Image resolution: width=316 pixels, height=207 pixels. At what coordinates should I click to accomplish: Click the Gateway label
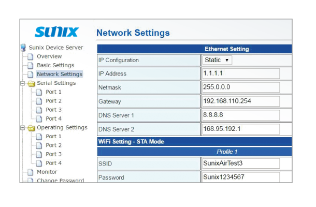tap(110, 101)
